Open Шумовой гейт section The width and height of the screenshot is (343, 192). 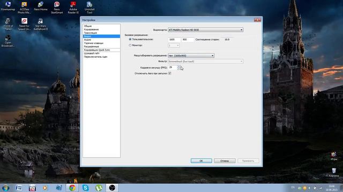pos(101,53)
